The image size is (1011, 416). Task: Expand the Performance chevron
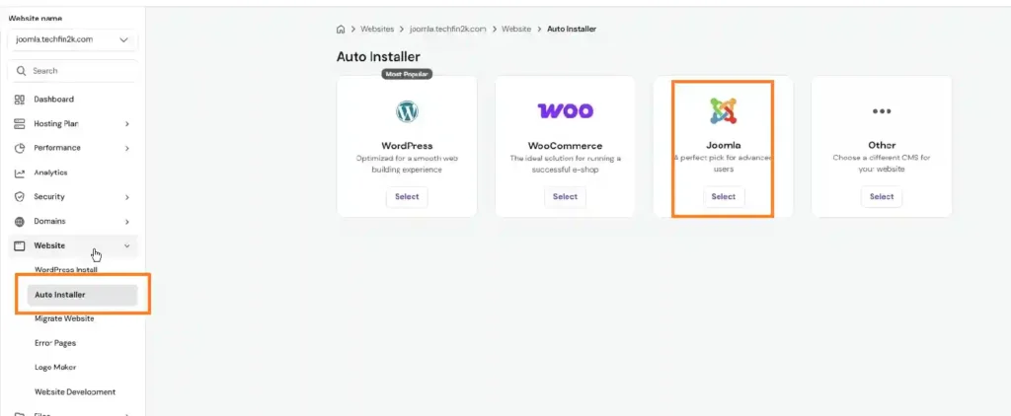[x=127, y=148]
